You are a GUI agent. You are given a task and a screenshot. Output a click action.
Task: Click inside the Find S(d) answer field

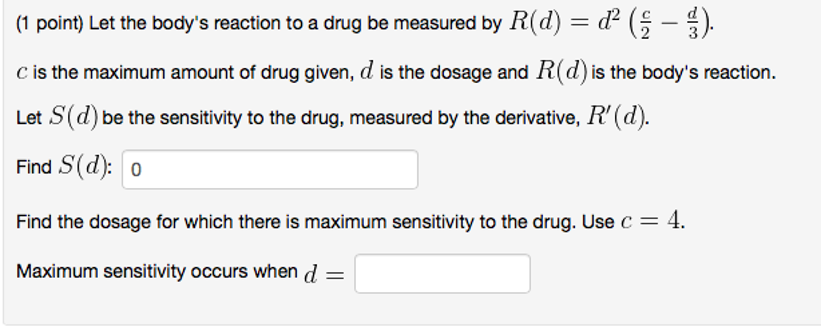tap(269, 168)
